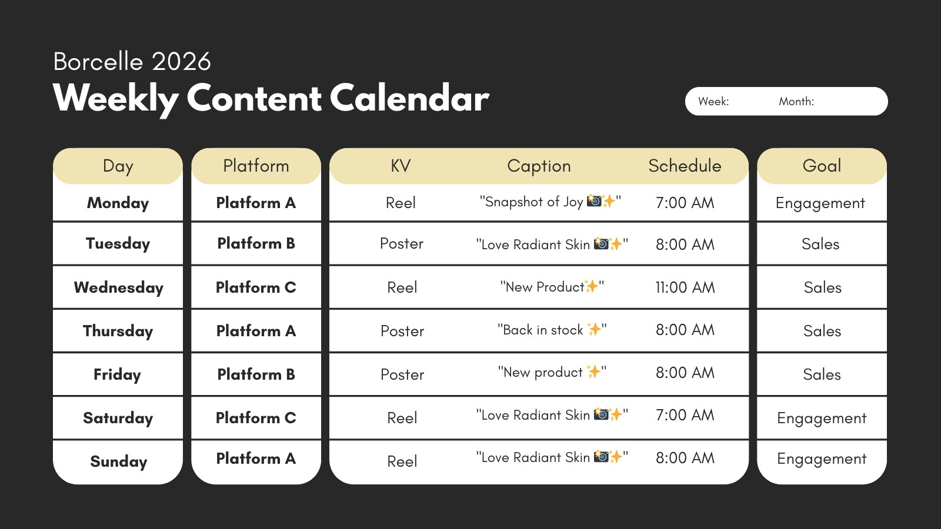941x529 pixels.
Task: Click the Caption column heading
Action: click(x=539, y=166)
